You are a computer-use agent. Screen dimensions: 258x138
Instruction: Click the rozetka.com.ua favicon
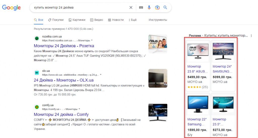coord(37,38)
